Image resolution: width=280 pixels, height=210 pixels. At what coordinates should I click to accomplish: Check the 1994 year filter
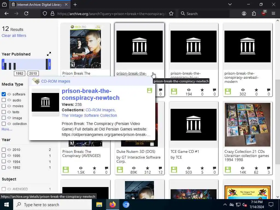pos(4,161)
